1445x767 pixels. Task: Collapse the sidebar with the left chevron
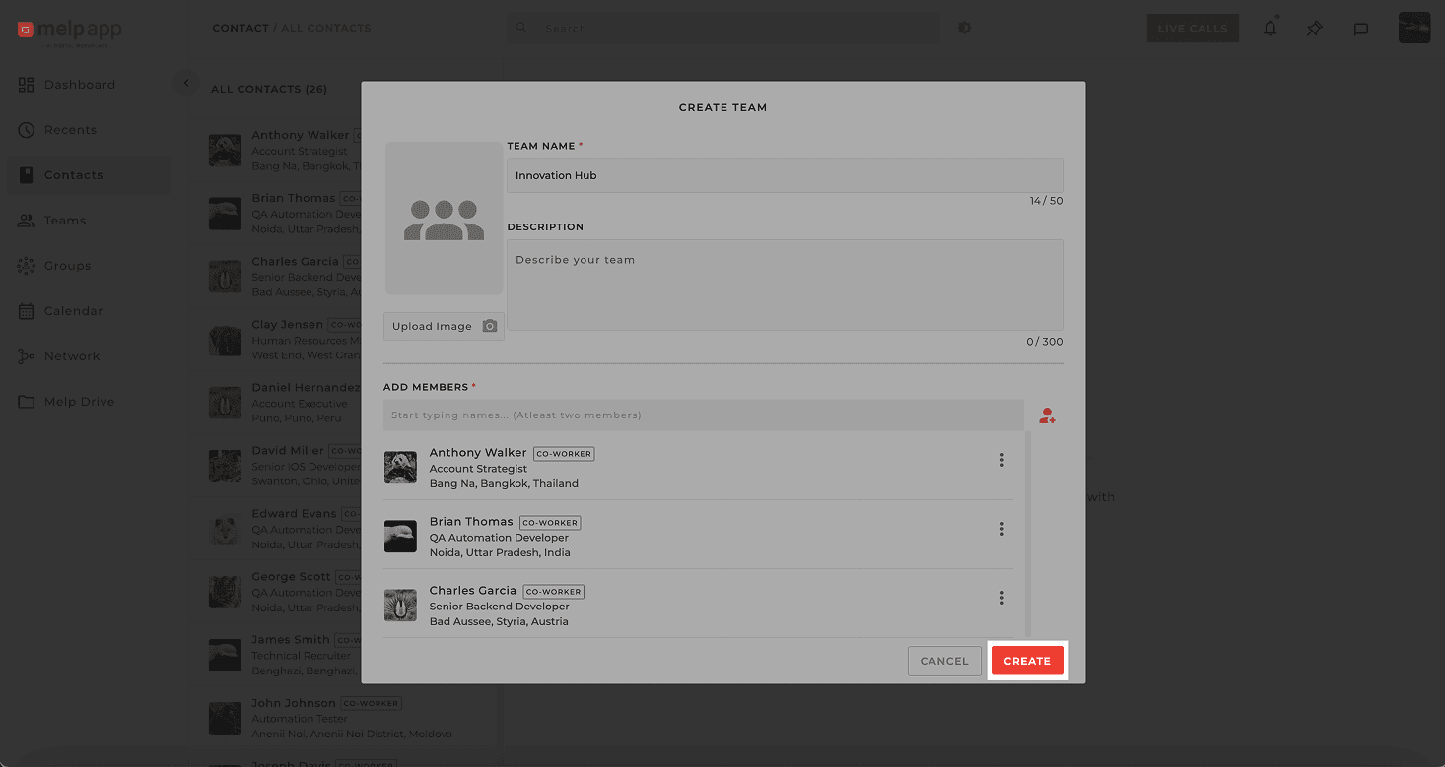click(x=186, y=83)
